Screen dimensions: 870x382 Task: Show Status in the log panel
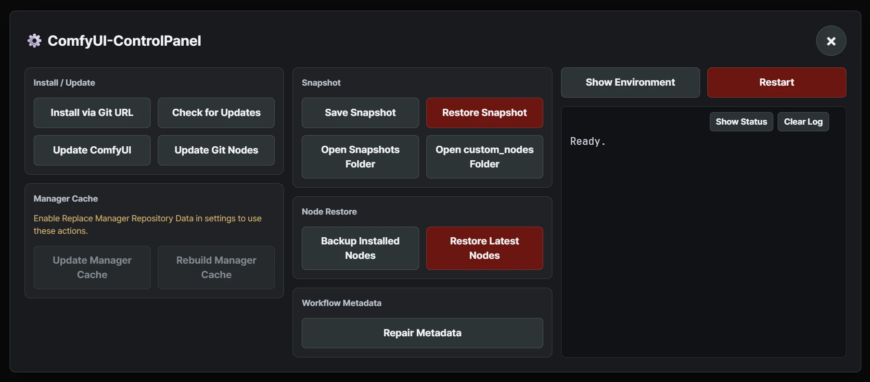click(741, 122)
